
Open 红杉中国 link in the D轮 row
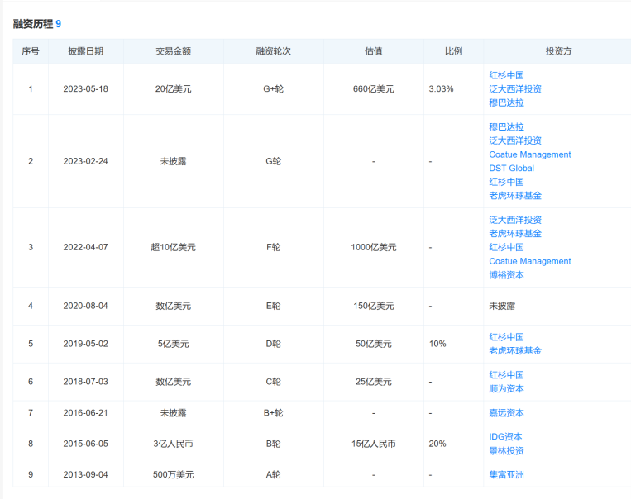coord(506,337)
